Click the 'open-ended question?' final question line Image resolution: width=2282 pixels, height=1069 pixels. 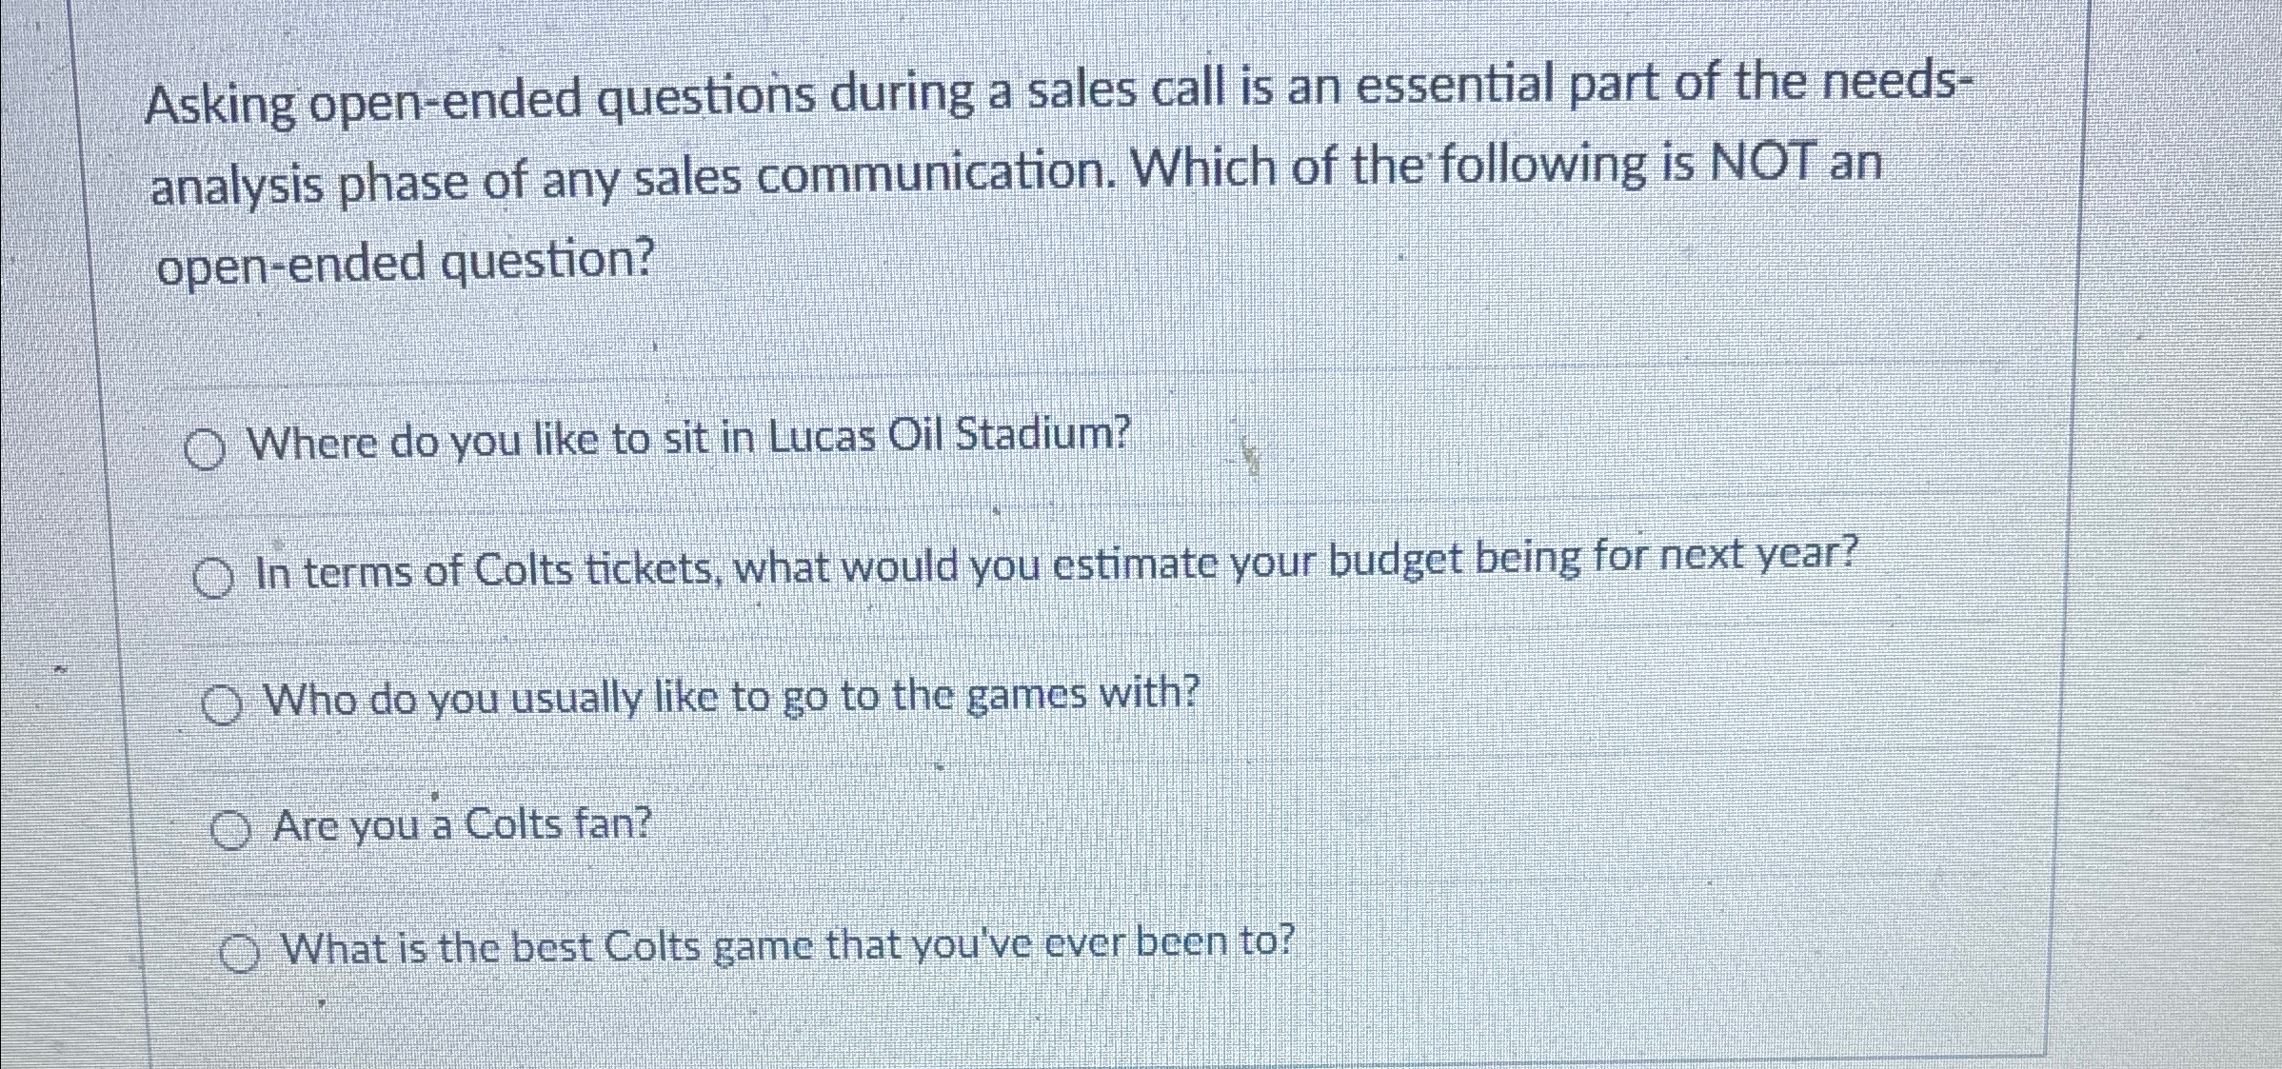point(407,262)
